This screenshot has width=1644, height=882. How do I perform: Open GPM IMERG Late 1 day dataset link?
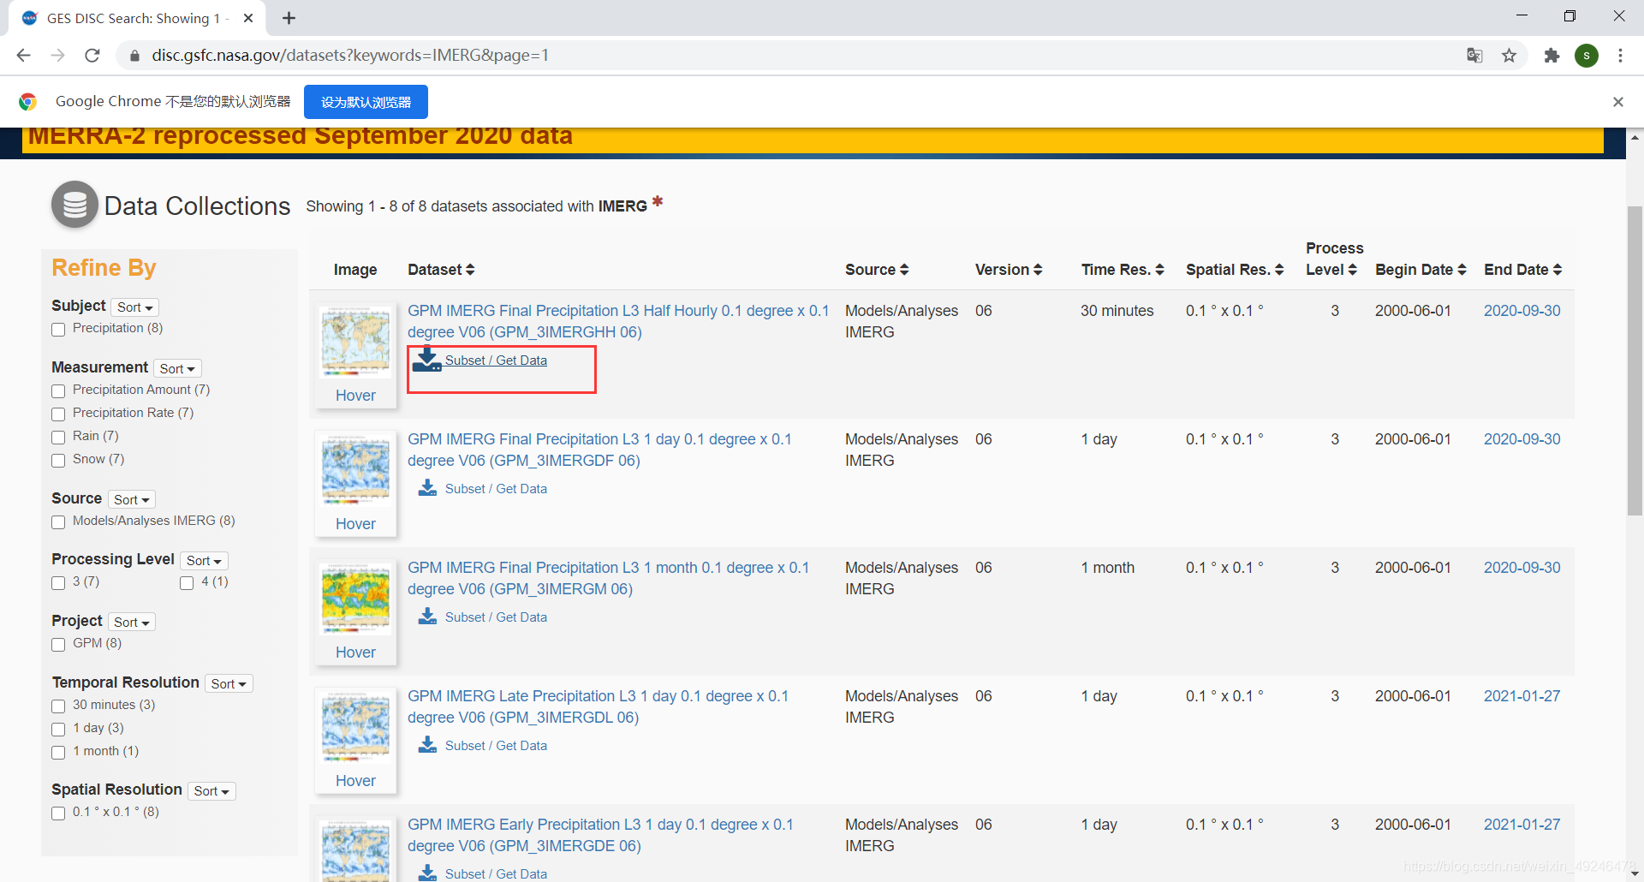pos(598,706)
